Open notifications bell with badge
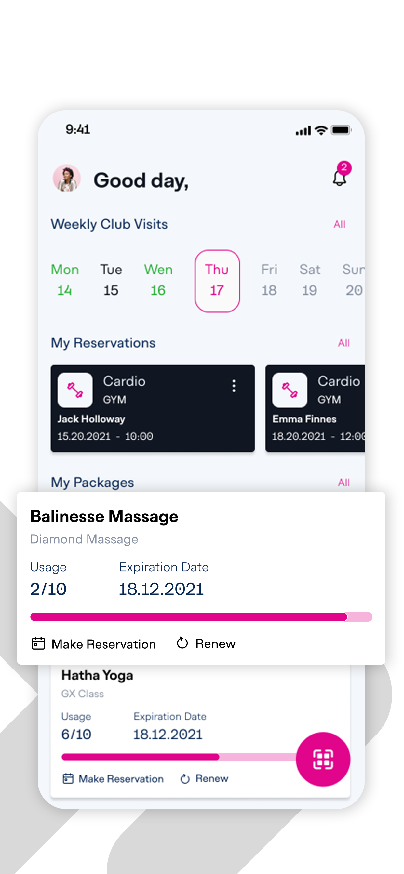The image size is (404, 874). coord(341,174)
